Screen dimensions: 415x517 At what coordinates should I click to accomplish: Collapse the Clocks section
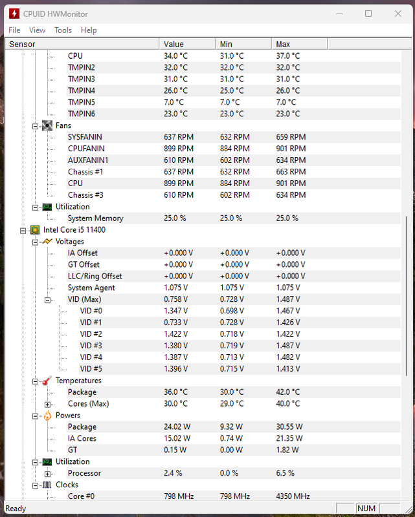pyautogui.click(x=35, y=486)
